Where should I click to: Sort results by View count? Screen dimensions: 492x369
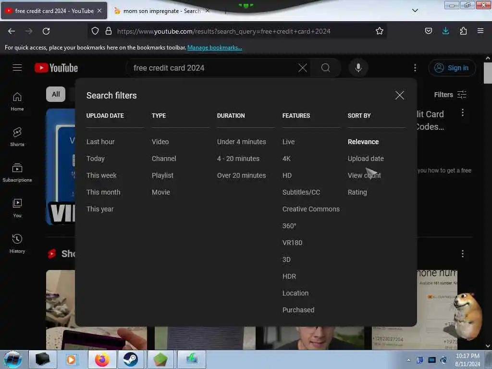pyautogui.click(x=364, y=175)
